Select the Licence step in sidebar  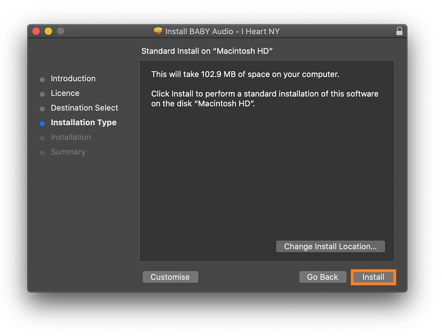click(x=65, y=93)
